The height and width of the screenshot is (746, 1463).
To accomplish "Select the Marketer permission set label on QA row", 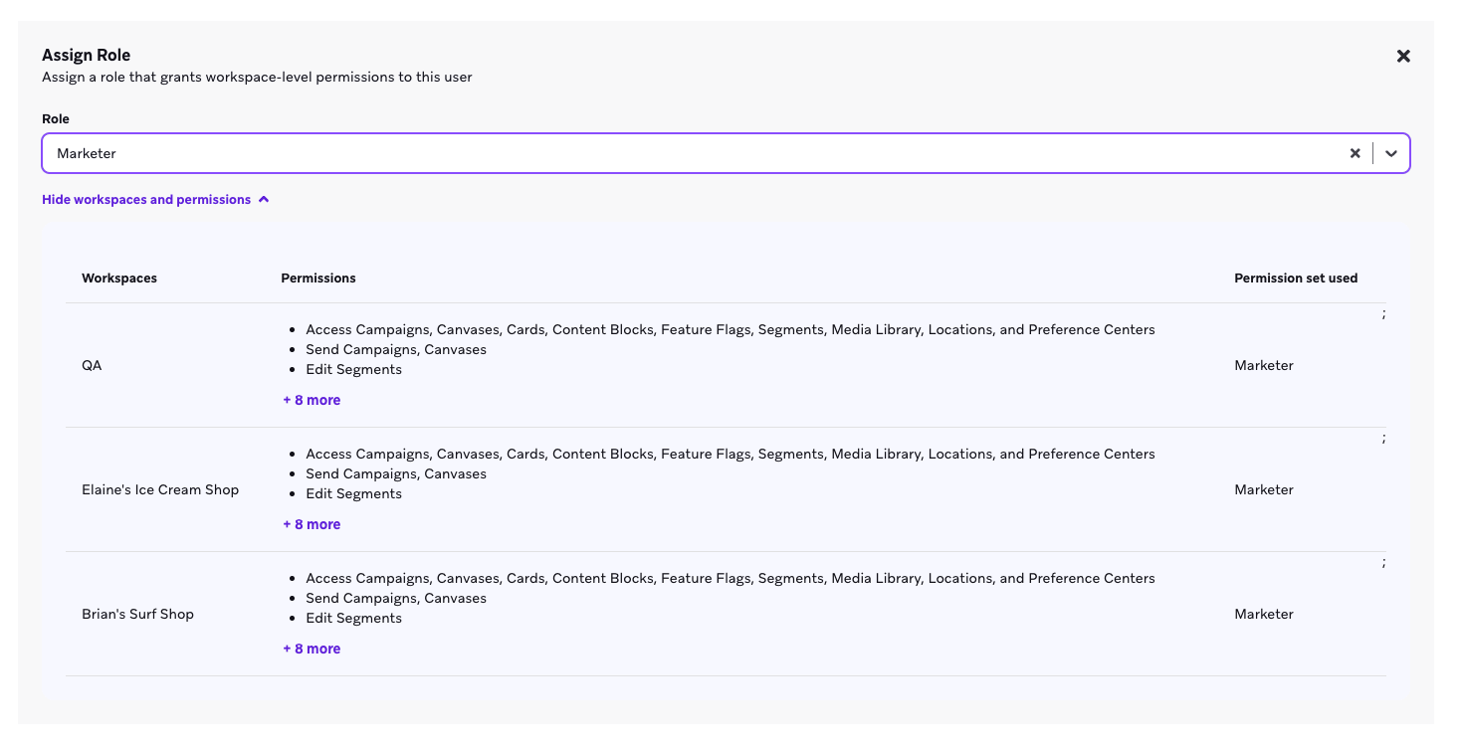I will point(1263,365).
